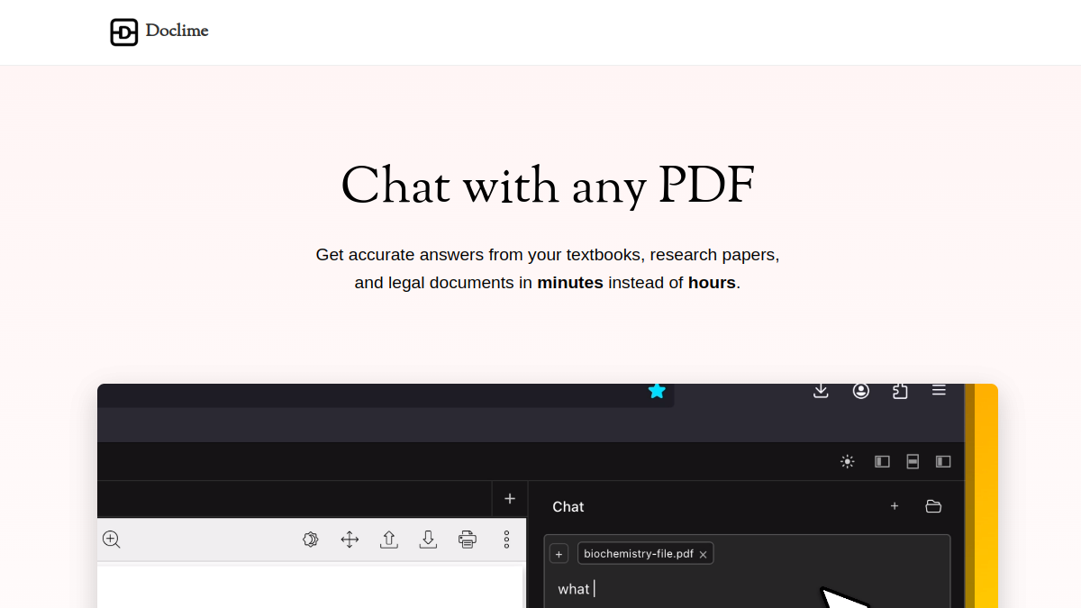Toggle the sun light-theme icon
Image resolution: width=1081 pixels, height=608 pixels.
[848, 461]
